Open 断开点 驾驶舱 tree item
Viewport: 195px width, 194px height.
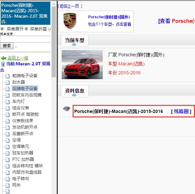26,114
